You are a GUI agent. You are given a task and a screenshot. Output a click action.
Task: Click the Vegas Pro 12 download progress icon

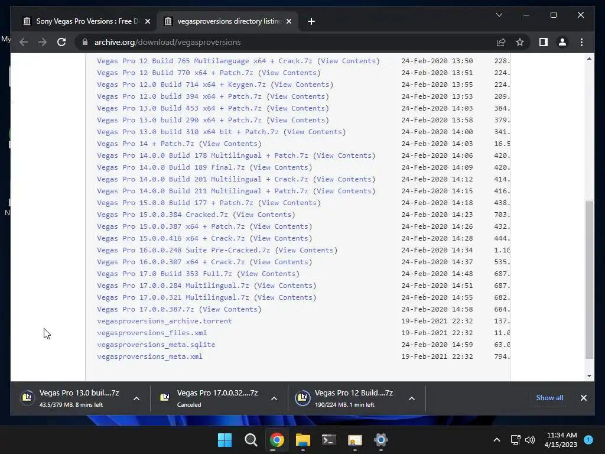[302, 398]
